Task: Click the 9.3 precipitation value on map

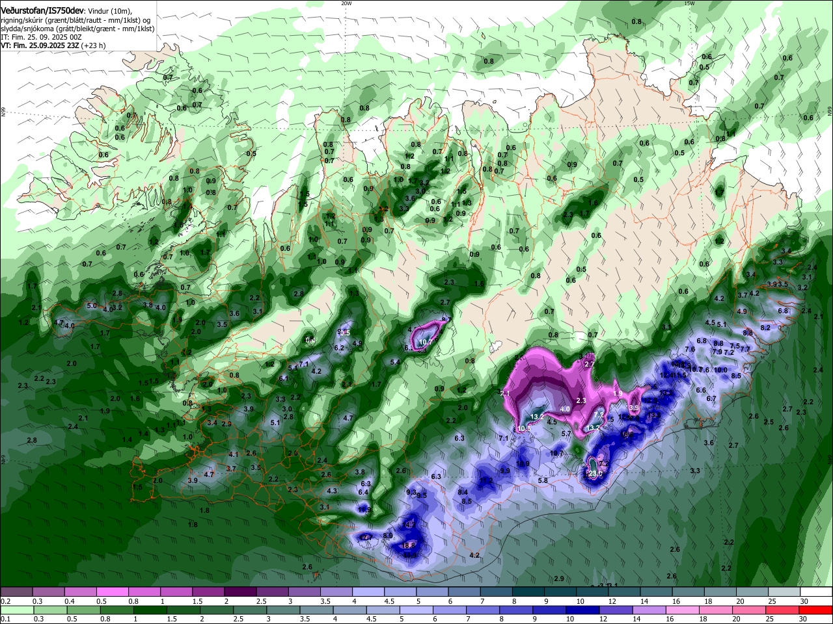Action: [x=411, y=492]
